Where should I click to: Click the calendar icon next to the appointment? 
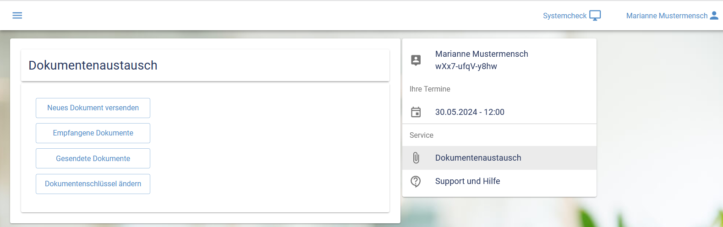(x=416, y=112)
